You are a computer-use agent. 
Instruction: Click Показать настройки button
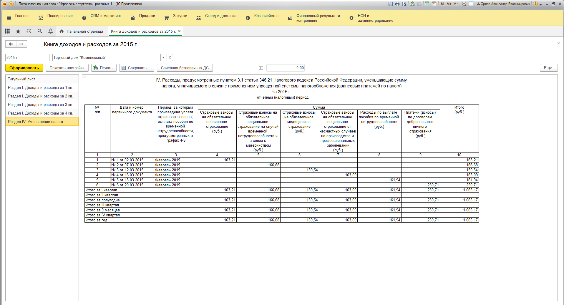[x=67, y=68]
